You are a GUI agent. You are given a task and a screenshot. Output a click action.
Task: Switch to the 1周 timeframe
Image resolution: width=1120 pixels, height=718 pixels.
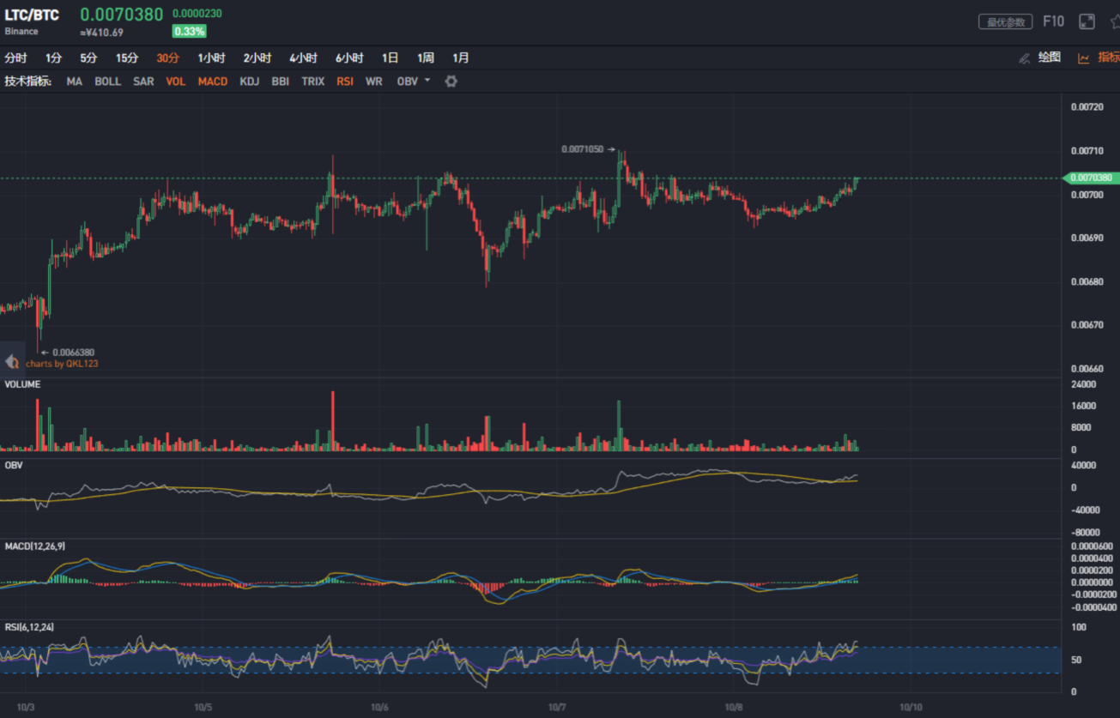426,58
